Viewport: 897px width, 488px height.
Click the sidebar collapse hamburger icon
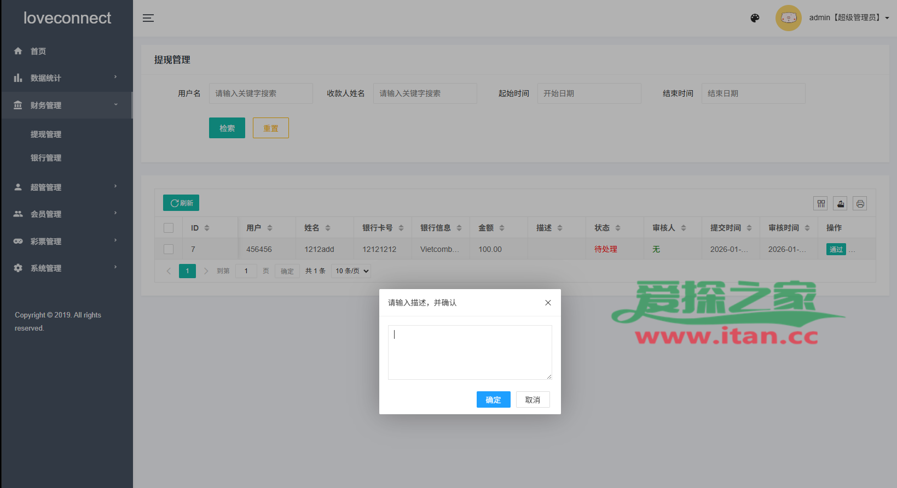[x=148, y=18]
